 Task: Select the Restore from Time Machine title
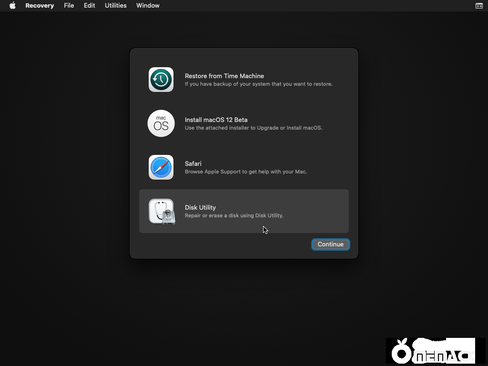(x=224, y=76)
